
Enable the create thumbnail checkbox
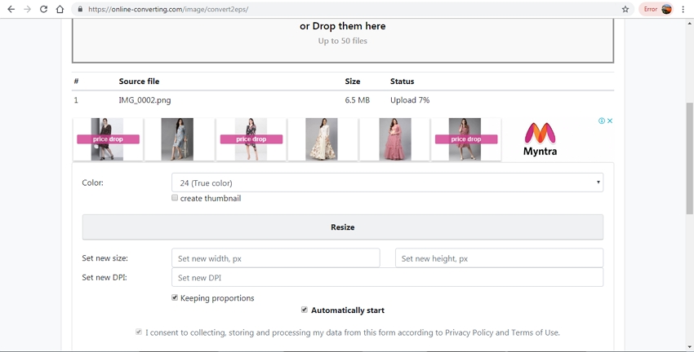[175, 198]
